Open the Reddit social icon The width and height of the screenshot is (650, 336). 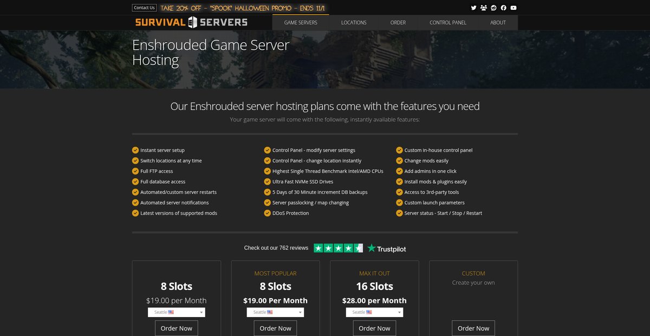(493, 8)
